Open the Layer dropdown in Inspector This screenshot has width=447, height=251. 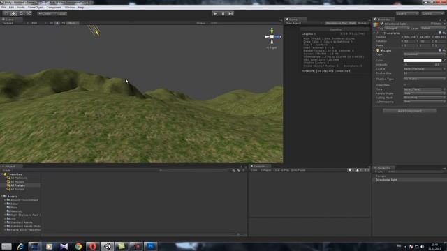[433, 28]
